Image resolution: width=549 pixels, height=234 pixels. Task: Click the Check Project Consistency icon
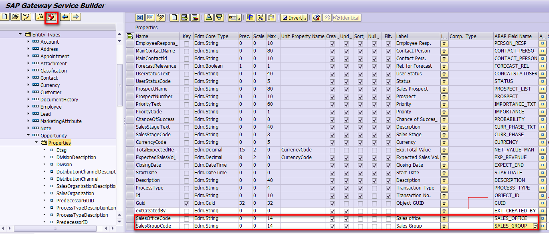tap(40, 17)
